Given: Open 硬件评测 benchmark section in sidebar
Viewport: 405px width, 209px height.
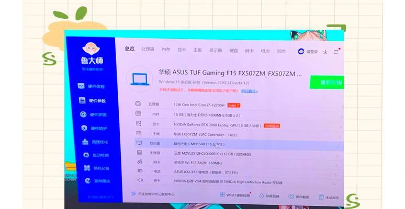Looking at the screenshot, I should click(93, 114).
